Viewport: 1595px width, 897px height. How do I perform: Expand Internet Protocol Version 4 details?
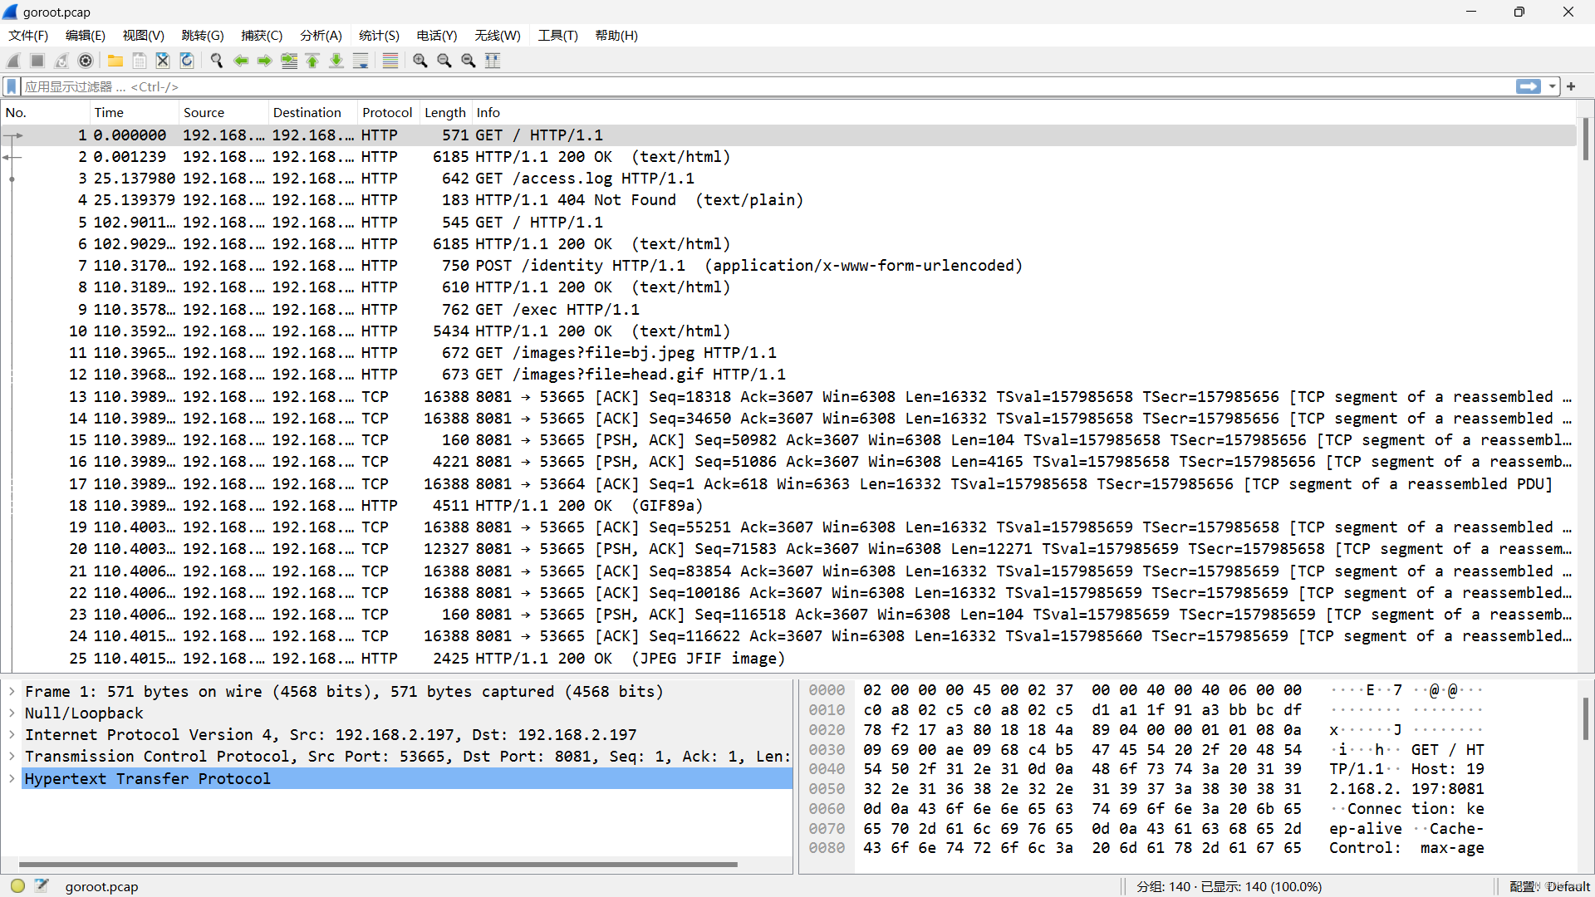12,734
